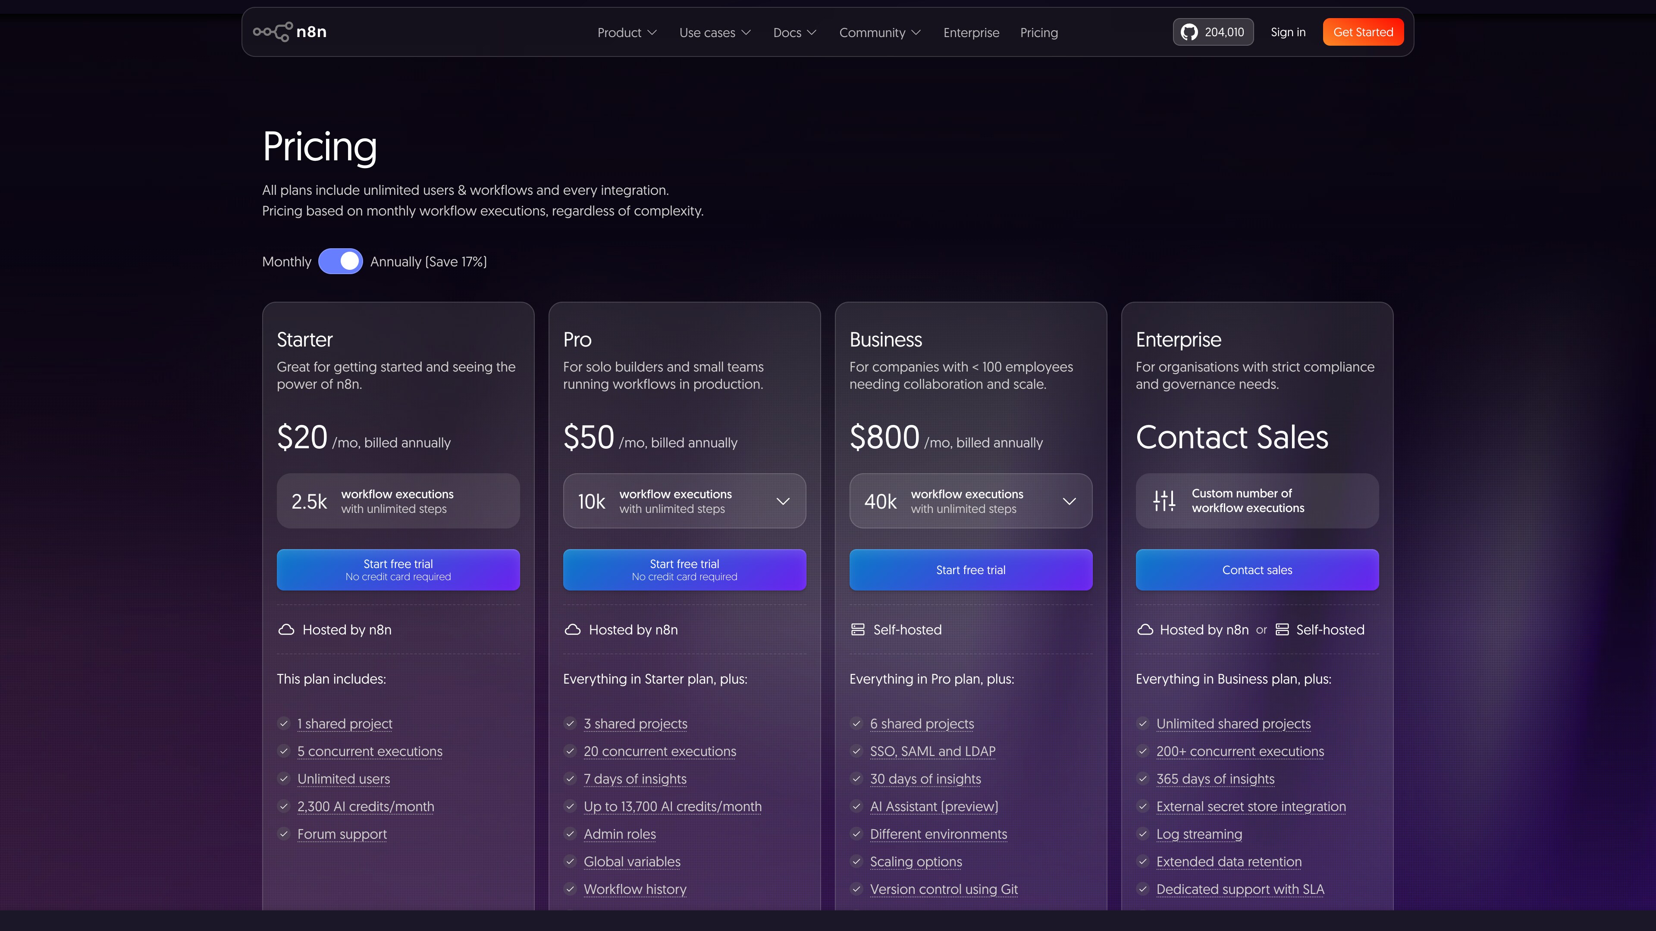Expand the Product menu
Viewport: 1656px width, 931px height.
click(x=627, y=32)
